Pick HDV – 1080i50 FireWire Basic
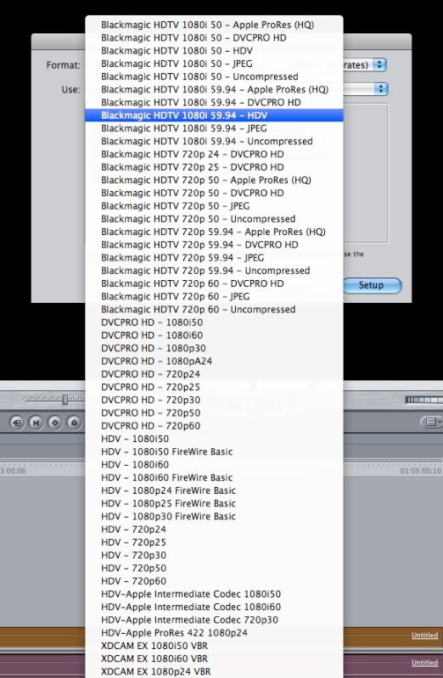Viewport: 443px width, 678px height. [214, 452]
